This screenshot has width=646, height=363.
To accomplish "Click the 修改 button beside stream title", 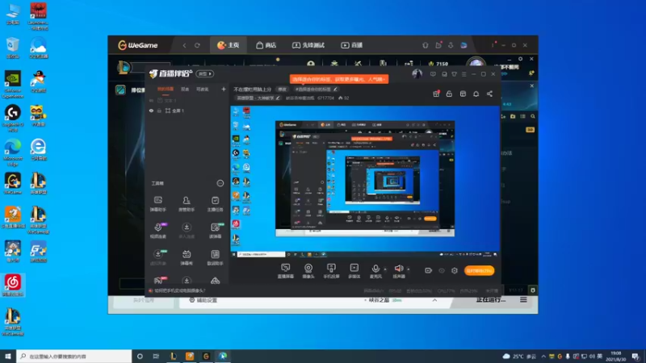I will (282, 89).
